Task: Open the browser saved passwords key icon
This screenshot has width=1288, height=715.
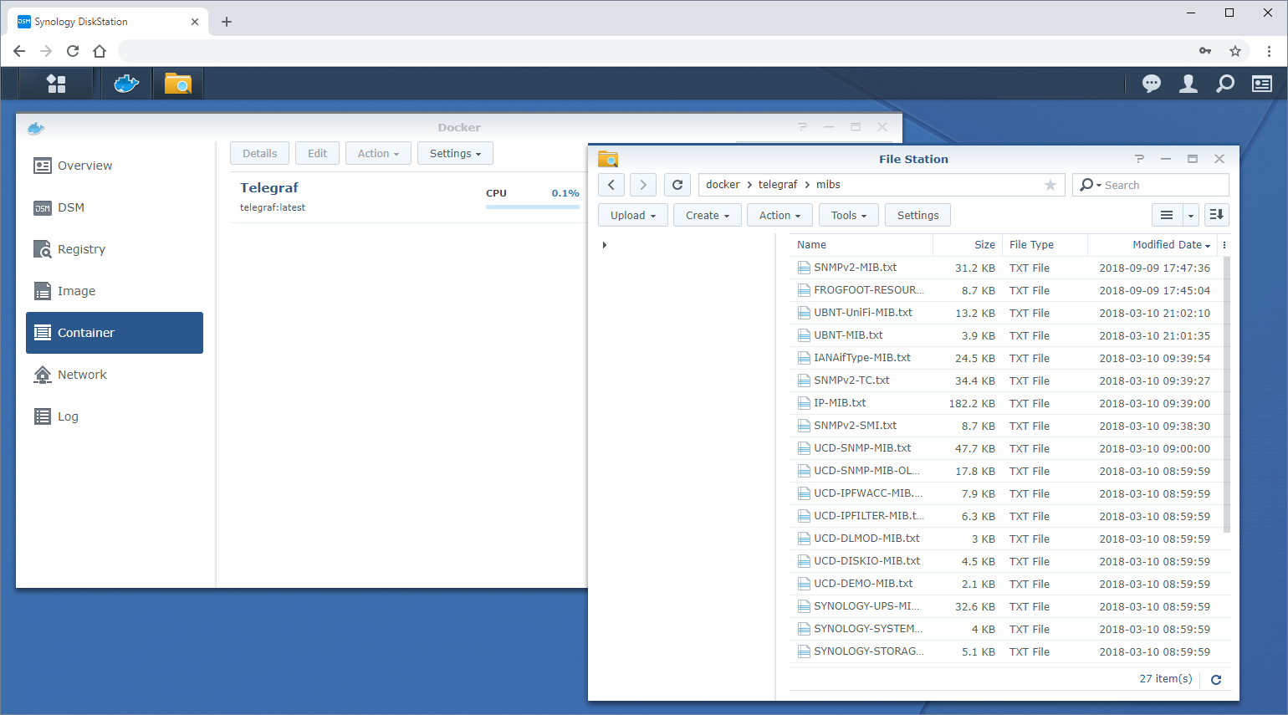Action: point(1205,51)
